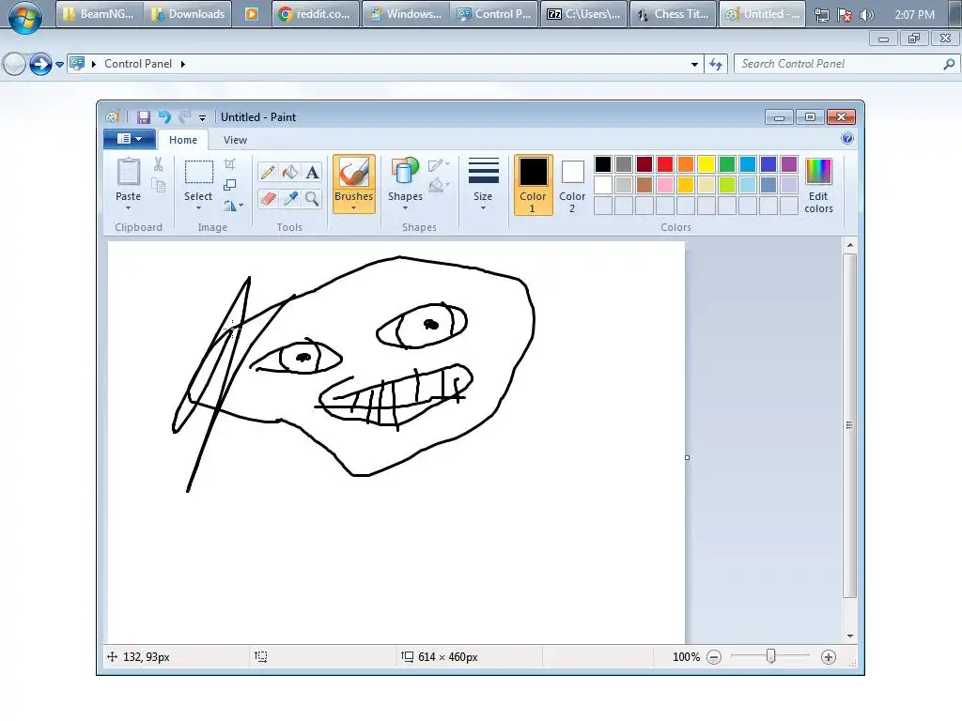Pick the black color swatch
962x721 pixels.
602,164
